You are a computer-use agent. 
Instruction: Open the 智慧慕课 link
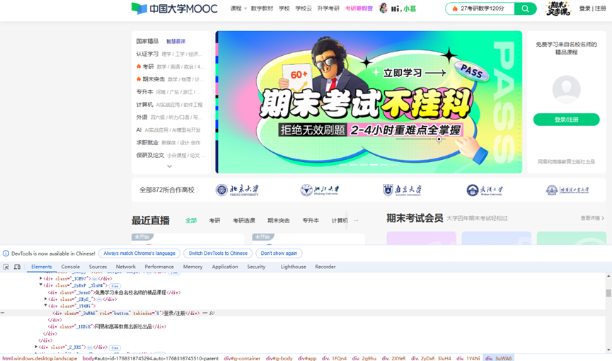click(x=175, y=41)
